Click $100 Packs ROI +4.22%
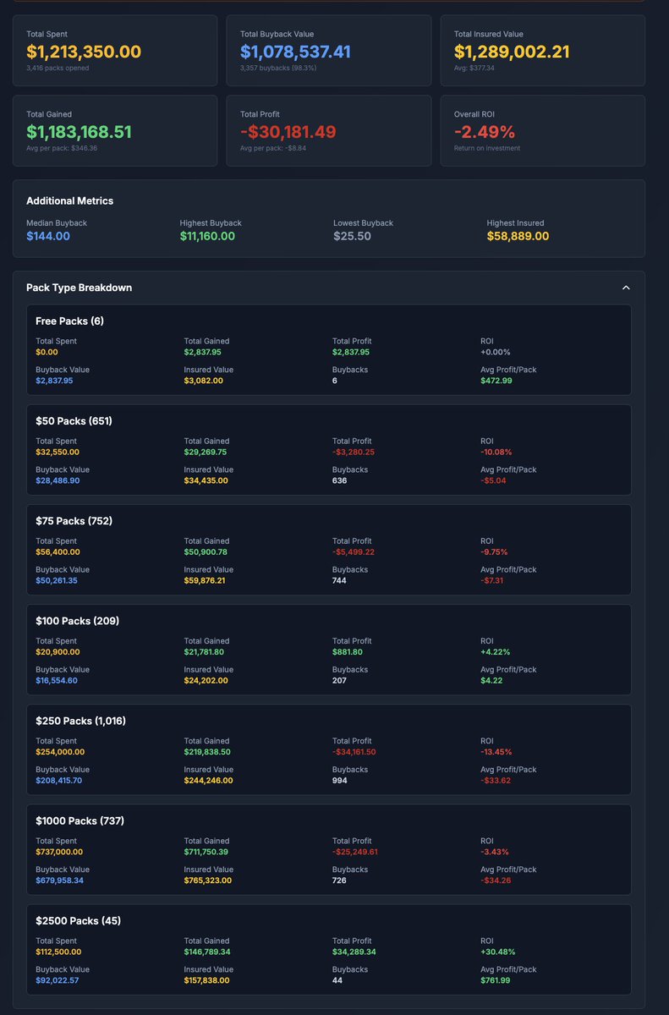 point(496,651)
